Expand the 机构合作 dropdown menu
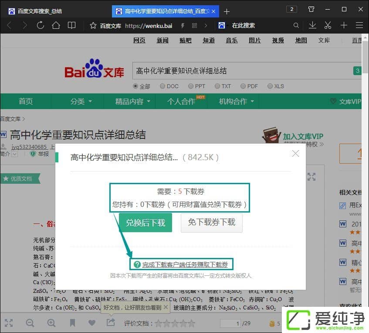This screenshot has width=369, height=333. 236,101
